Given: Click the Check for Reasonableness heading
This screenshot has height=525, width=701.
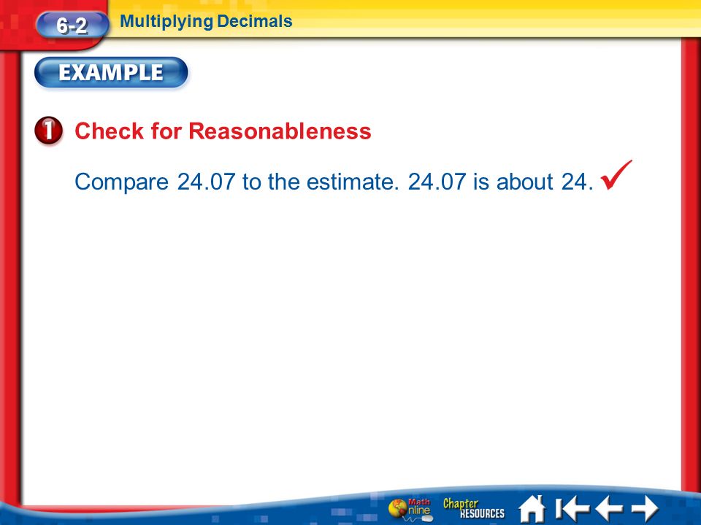Looking at the screenshot, I should tap(223, 131).
